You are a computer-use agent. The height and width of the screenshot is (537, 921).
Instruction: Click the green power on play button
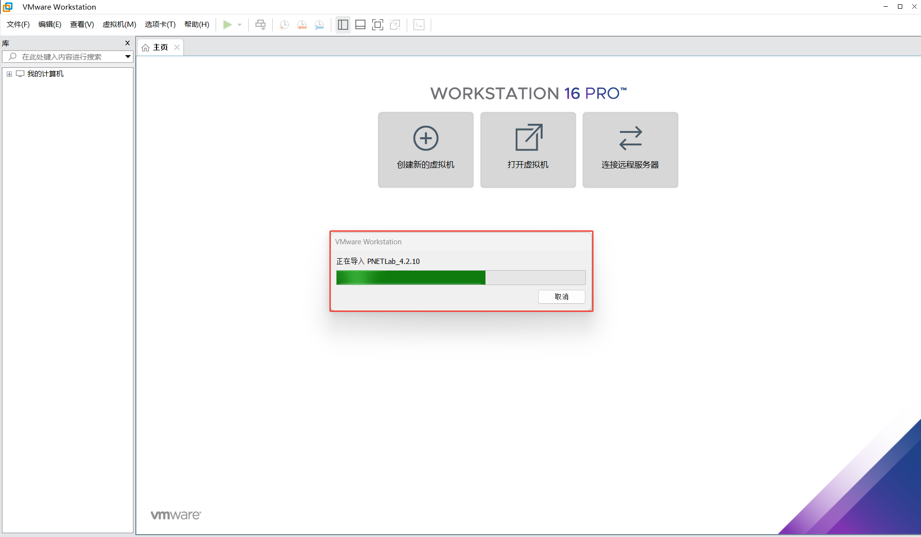point(228,24)
